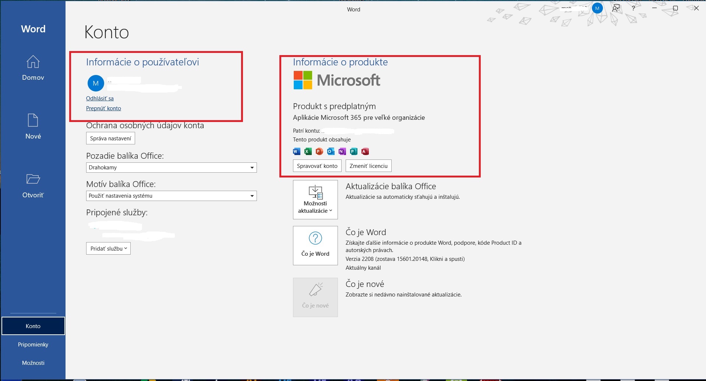Open Možnosti aktualizácie update options

(x=315, y=200)
